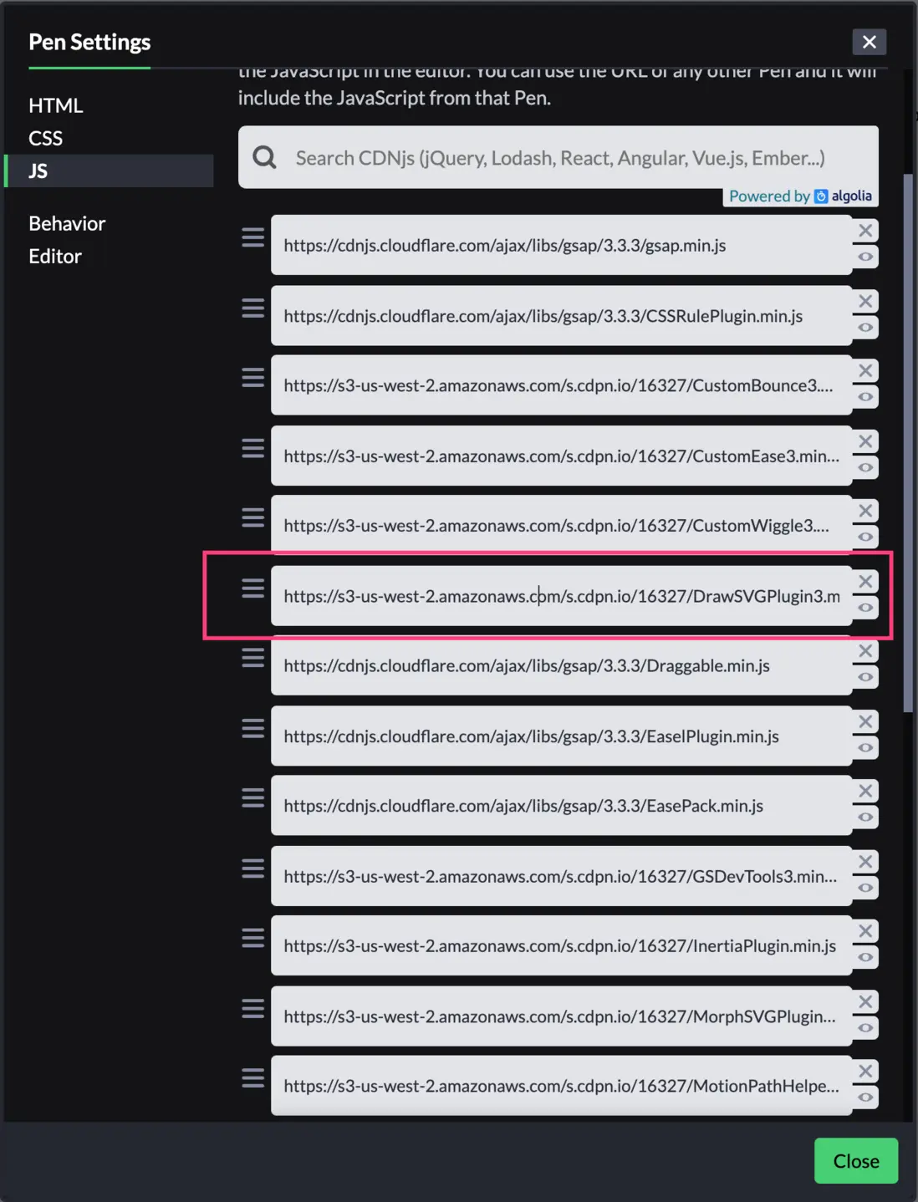Remove the CustomWiggle3 resource
The image size is (918, 1202).
pyautogui.click(x=865, y=511)
